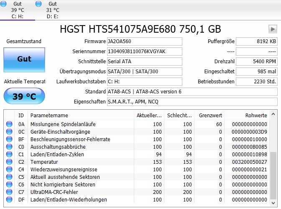
Task: Click the scroll up arrow of the table
Action: (273, 114)
